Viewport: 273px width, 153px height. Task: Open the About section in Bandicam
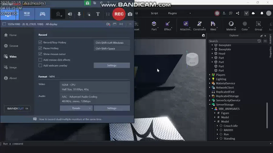click(10, 78)
